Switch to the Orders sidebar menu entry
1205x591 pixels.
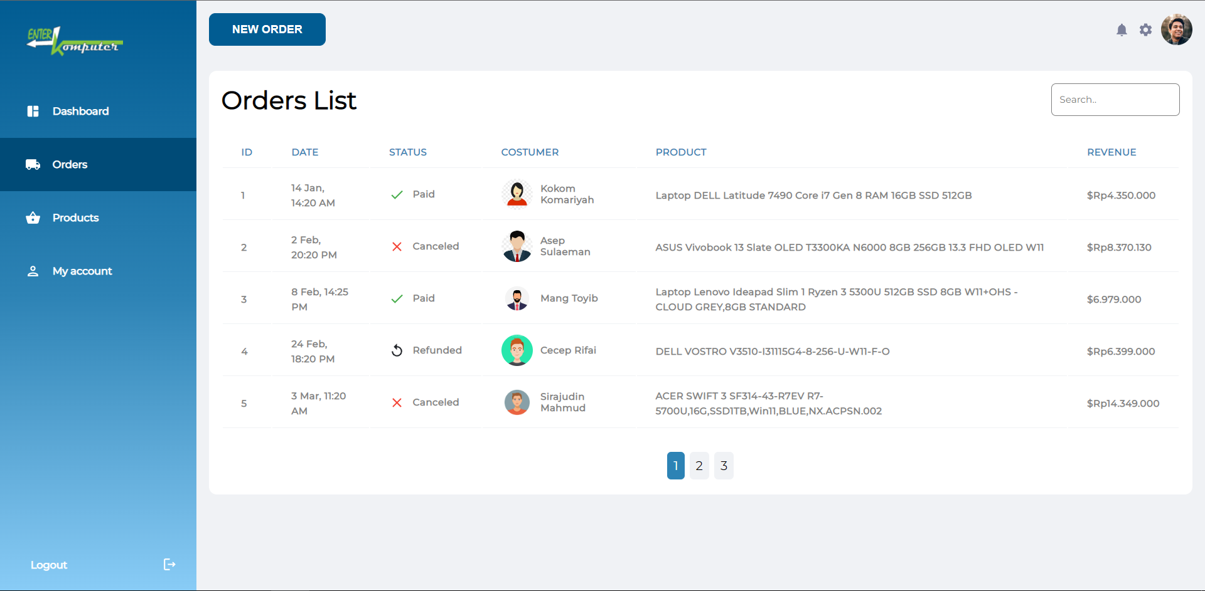[70, 164]
